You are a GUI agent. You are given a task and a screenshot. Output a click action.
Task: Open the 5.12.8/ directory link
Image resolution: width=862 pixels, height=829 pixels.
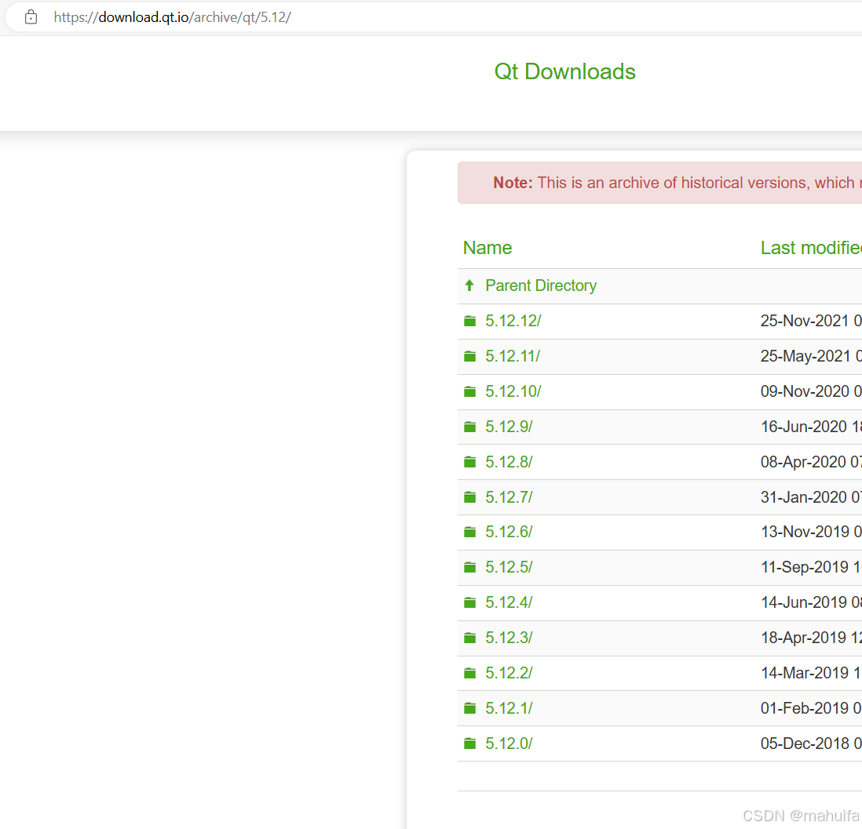click(x=509, y=461)
